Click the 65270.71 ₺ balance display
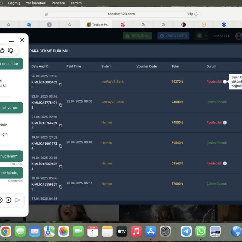This screenshot has width=242, height=242. pyautogui.click(x=222, y=36)
